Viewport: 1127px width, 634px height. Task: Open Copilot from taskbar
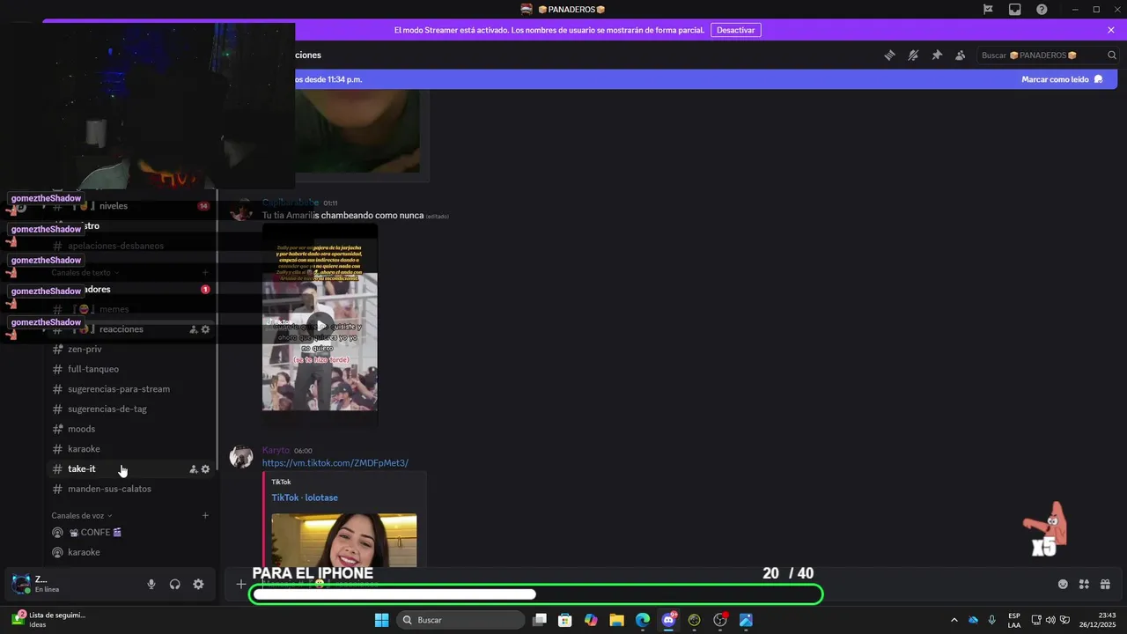click(591, 620)
